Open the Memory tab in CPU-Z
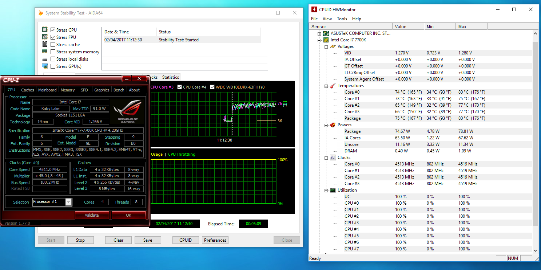Image resolution: width=541 pixels, height=270 pixels. (68, 90)
